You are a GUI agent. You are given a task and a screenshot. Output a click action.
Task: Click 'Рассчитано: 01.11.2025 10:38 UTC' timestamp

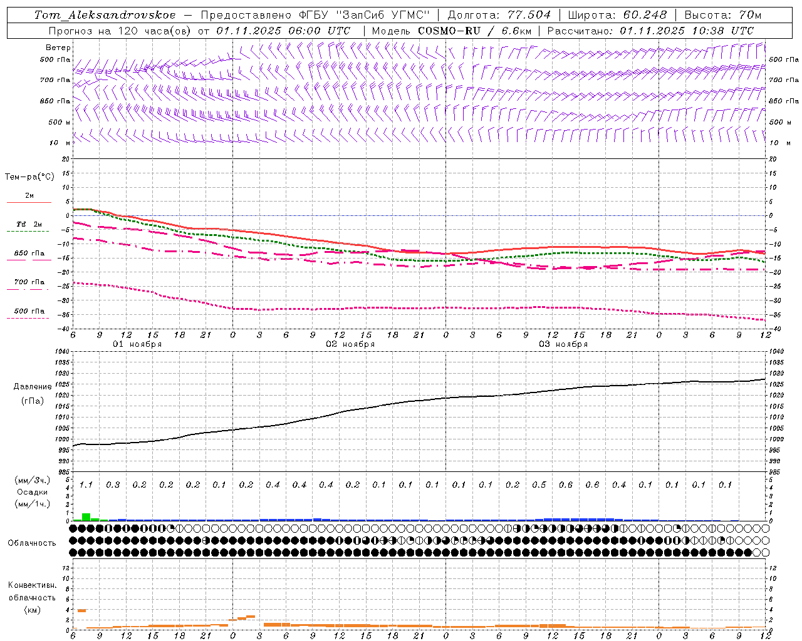point(650,30)
